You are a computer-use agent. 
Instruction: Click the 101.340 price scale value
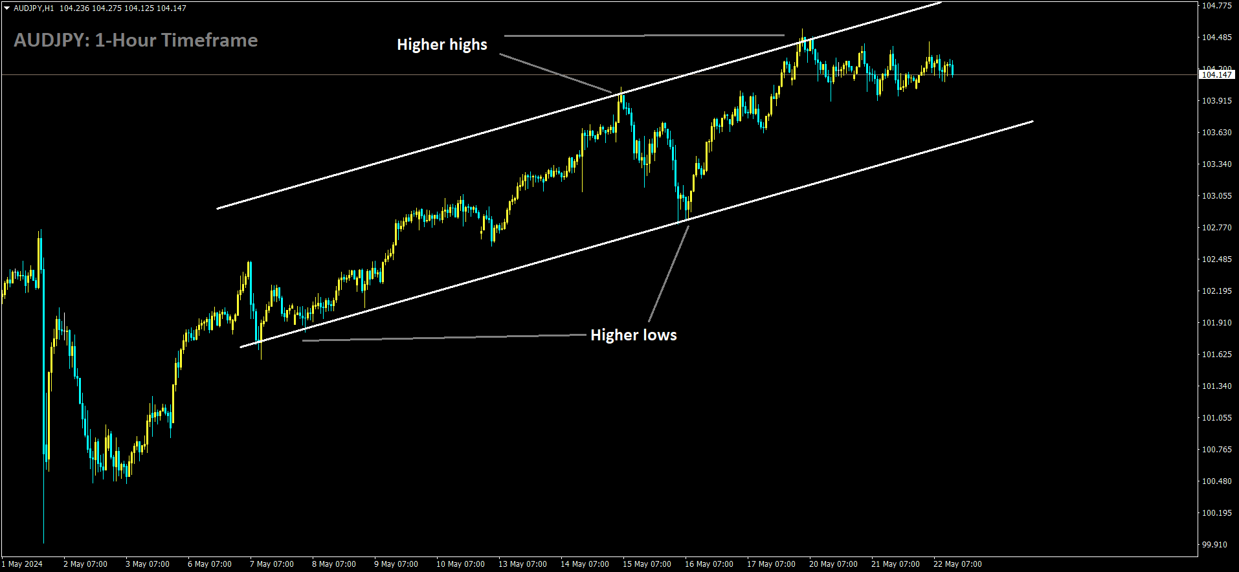pos(1217,386)
